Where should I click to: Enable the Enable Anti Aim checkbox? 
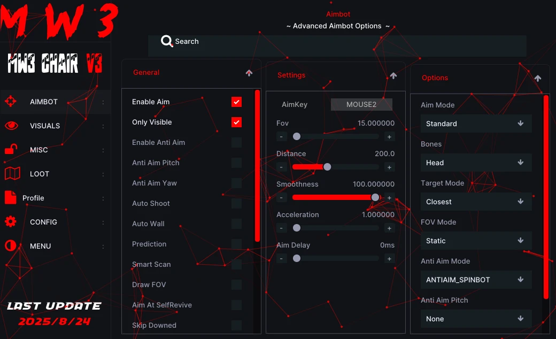tap(236, 143)
